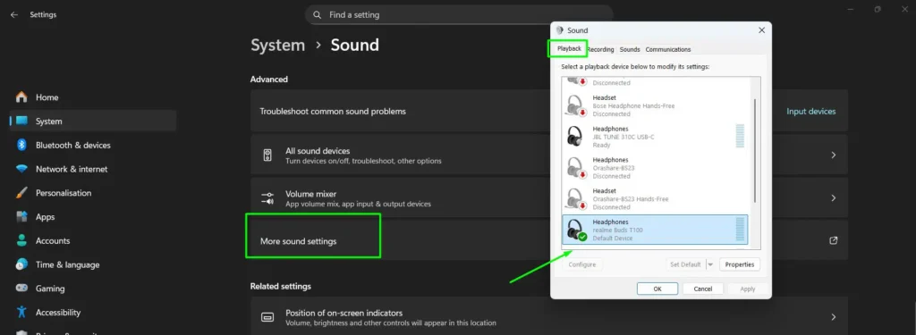This screenshot has width=916, height=335.
Task: Expand the All sound devices chevron
Action: 834,155
